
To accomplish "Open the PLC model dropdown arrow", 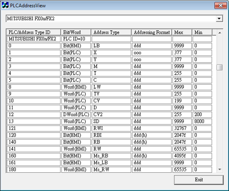I will point(219,19).
